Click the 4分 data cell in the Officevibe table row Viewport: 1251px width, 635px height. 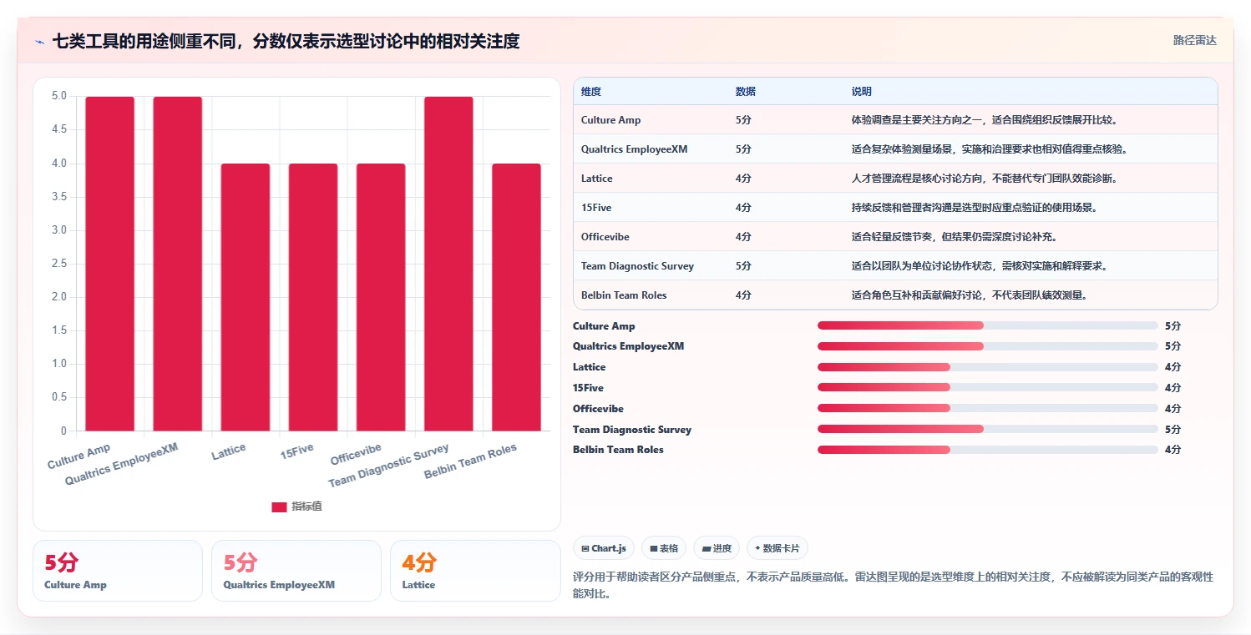pos(743,237)
